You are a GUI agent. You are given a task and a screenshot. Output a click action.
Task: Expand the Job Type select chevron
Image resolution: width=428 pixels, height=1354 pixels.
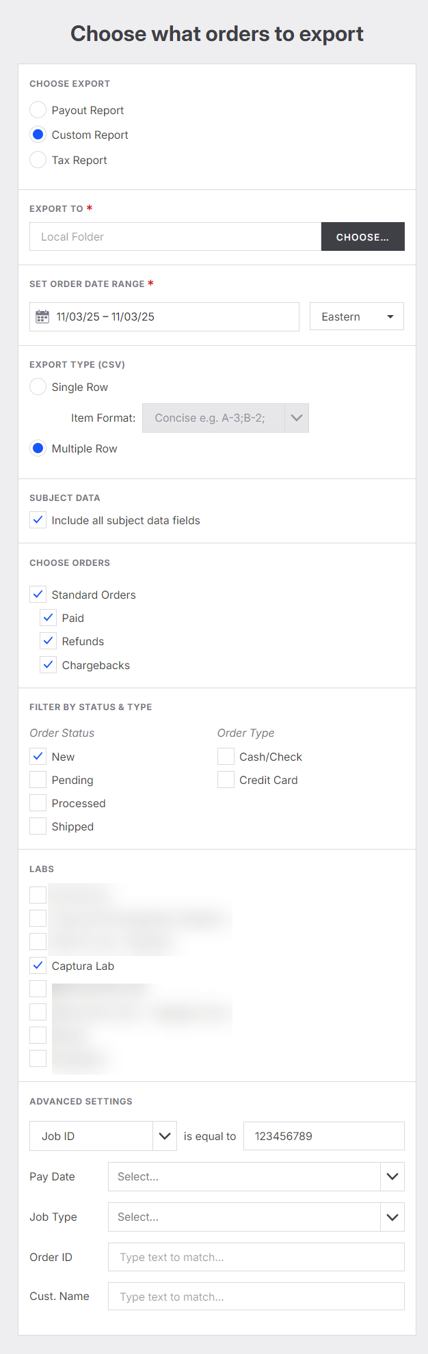pos(392,1217)
